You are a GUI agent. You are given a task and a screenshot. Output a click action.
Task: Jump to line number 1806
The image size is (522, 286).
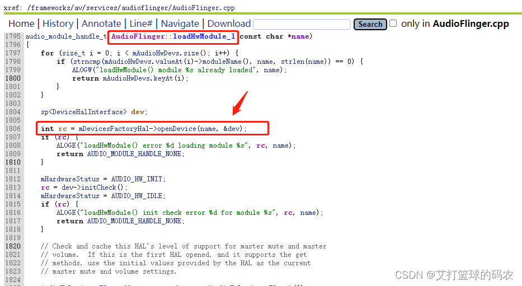click(13, 129)
